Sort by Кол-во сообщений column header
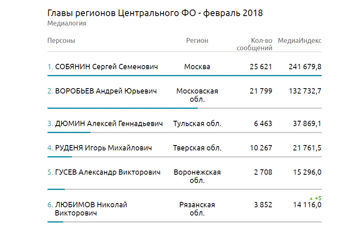 tap(254, 45)
